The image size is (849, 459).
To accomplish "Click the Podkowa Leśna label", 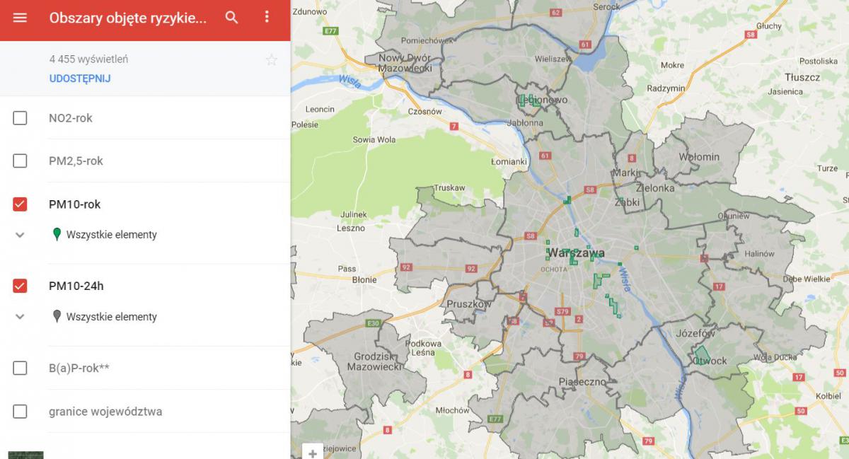I will pos(423,347).
